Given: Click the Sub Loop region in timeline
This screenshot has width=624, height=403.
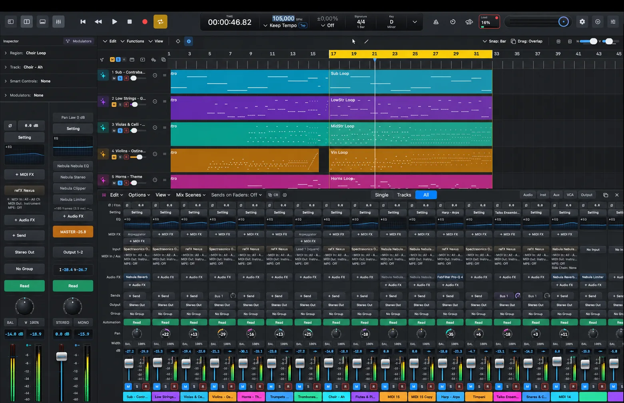Looking at the screenshot, I should click(411, 82).
